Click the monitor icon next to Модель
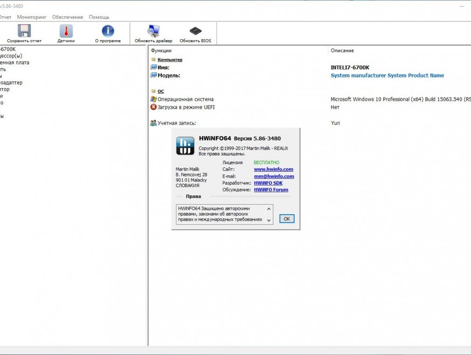The image size is (471, 355). tap(153, 75)
